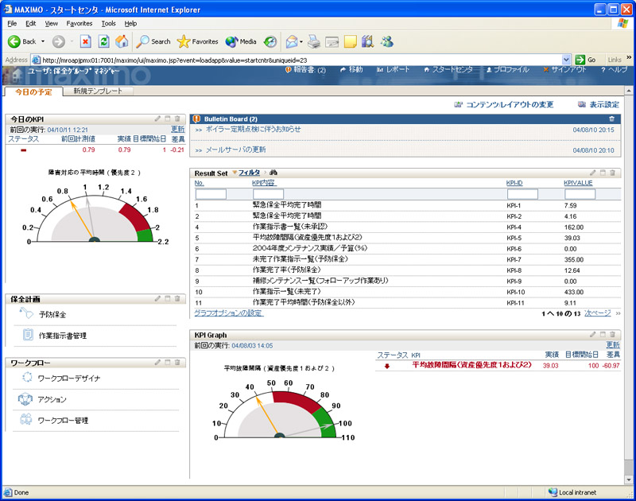Click the レポート link in header
This screenshot has height=501, width=636.
coord(393,70)
